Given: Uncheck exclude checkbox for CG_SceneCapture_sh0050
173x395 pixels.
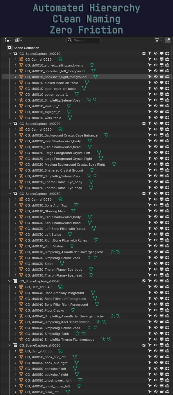Looking at the screenshot, I should point(144,345).
